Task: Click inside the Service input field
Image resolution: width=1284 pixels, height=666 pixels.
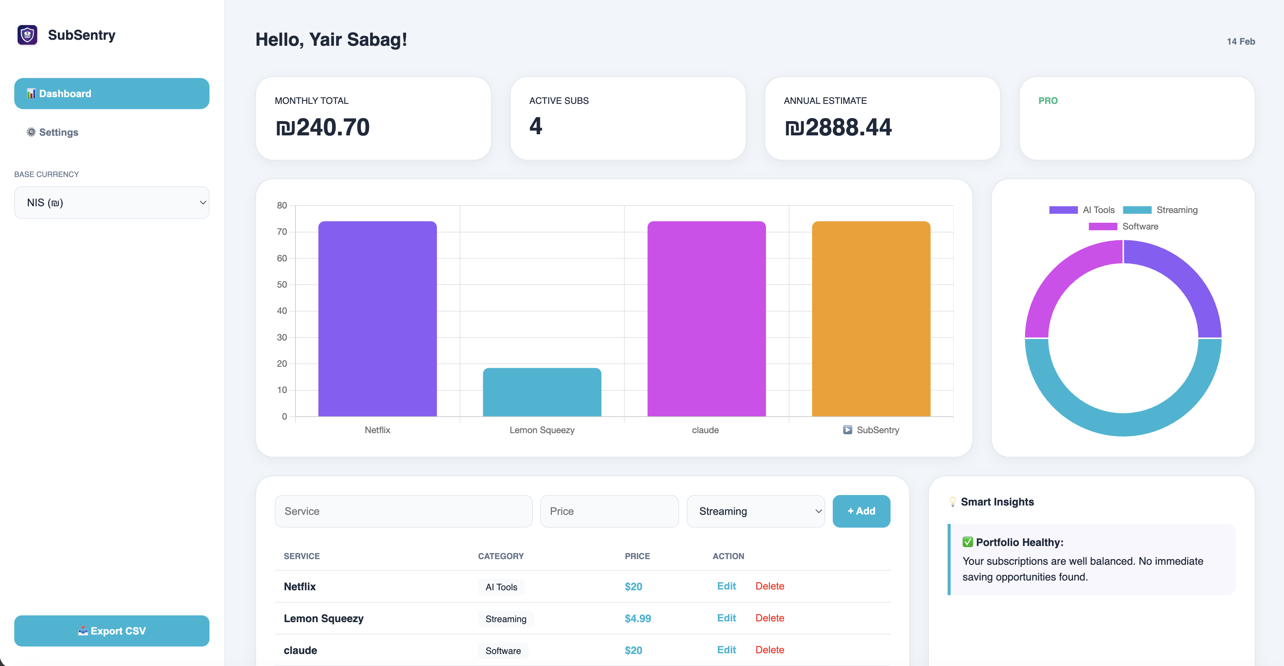Action: tap(404, 511)
